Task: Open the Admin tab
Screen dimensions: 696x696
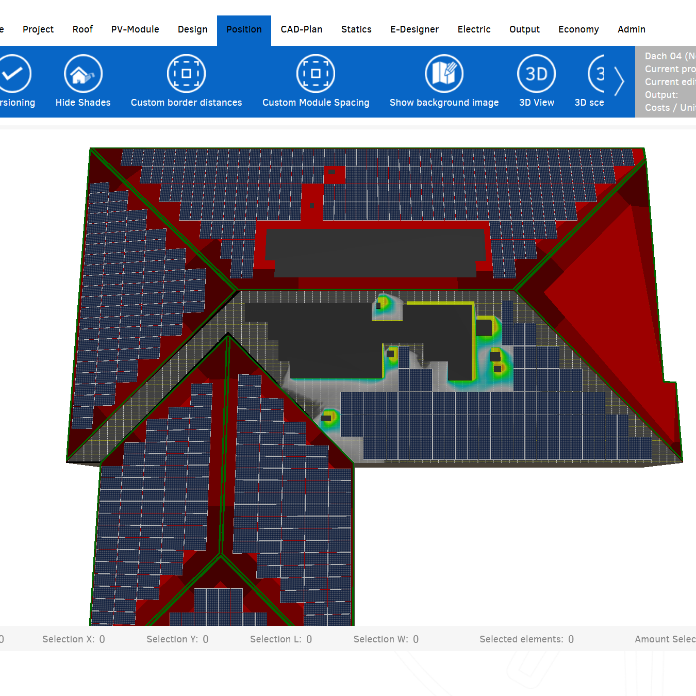Action: pyautogui.click(x=632, y=29)
